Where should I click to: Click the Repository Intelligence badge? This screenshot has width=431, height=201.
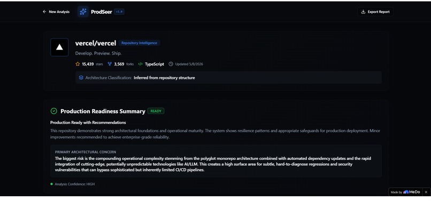[140, 43]
